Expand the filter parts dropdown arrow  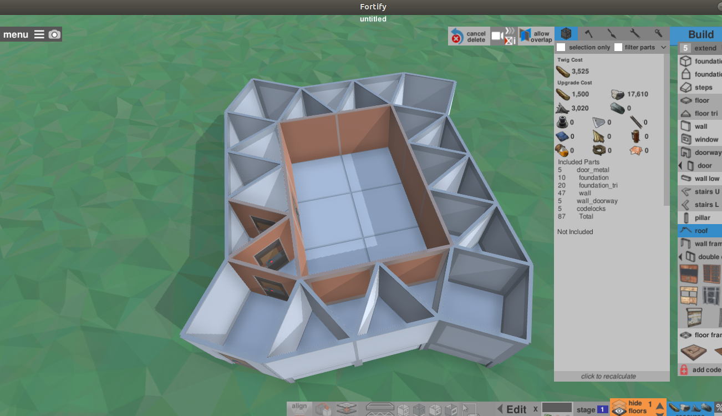pyautogui.click(x=663, y=48)
